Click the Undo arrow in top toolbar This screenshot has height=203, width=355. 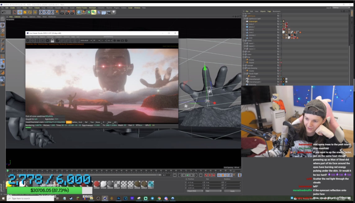(x=4, y=12)
